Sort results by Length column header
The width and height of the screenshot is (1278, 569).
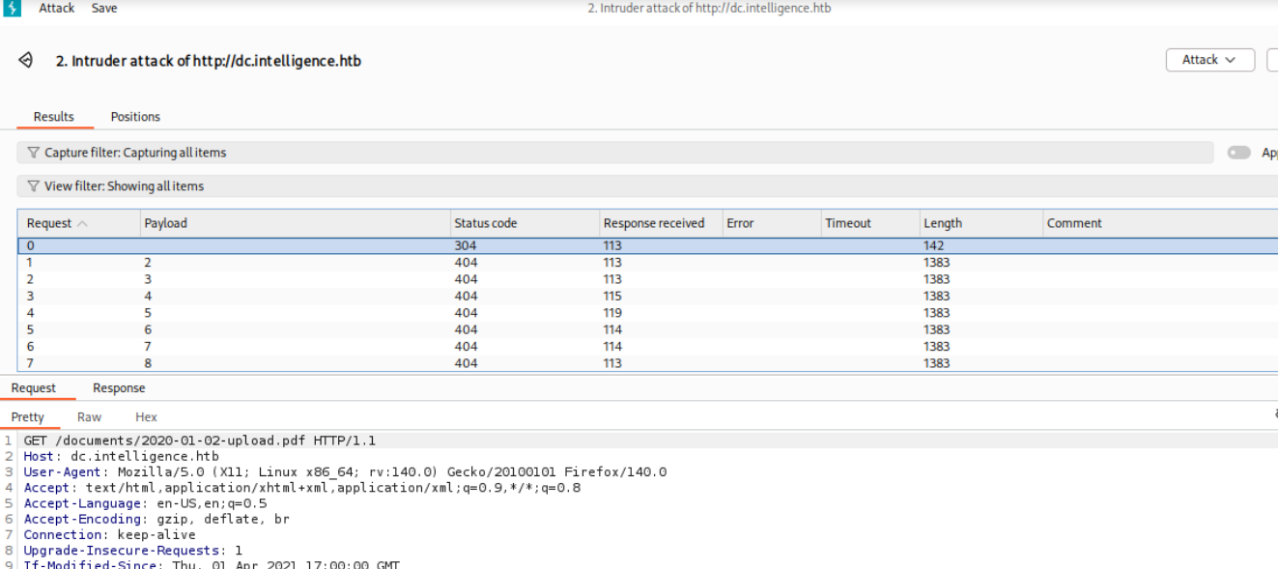(942, 223)
